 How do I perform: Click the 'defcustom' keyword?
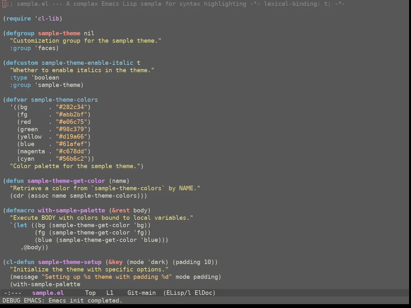pyautogui.click(x=22, y=63)
